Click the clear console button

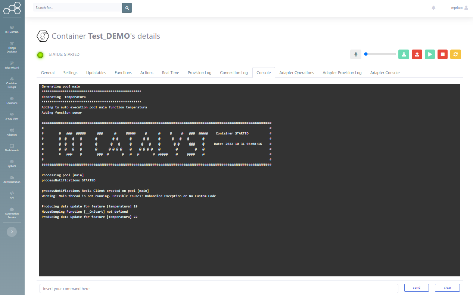pos(447,288)
